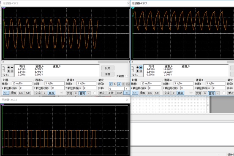Set channel A coupling to 直流 in XSC1

coord(180,93)
